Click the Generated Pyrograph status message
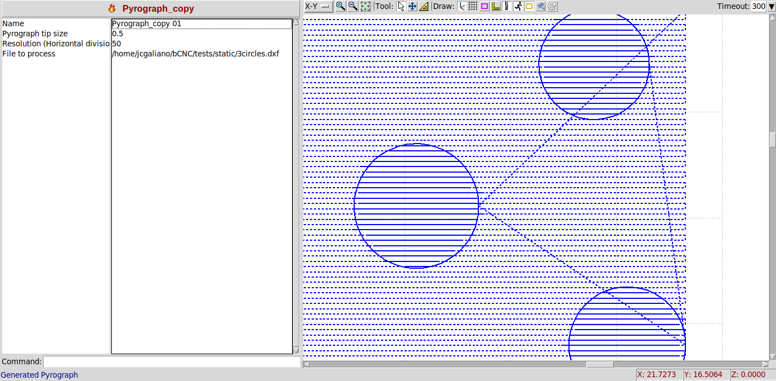776x381 pixels. [x=40, y=375]
